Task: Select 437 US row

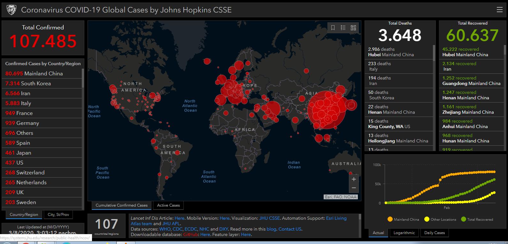Action: pyautogui.click(x=42, y=163)
